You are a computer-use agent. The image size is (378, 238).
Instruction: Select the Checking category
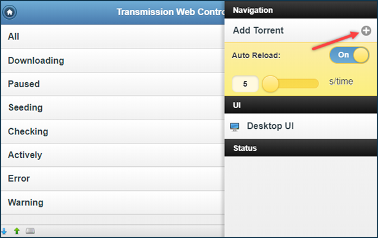tap(113, 131)
